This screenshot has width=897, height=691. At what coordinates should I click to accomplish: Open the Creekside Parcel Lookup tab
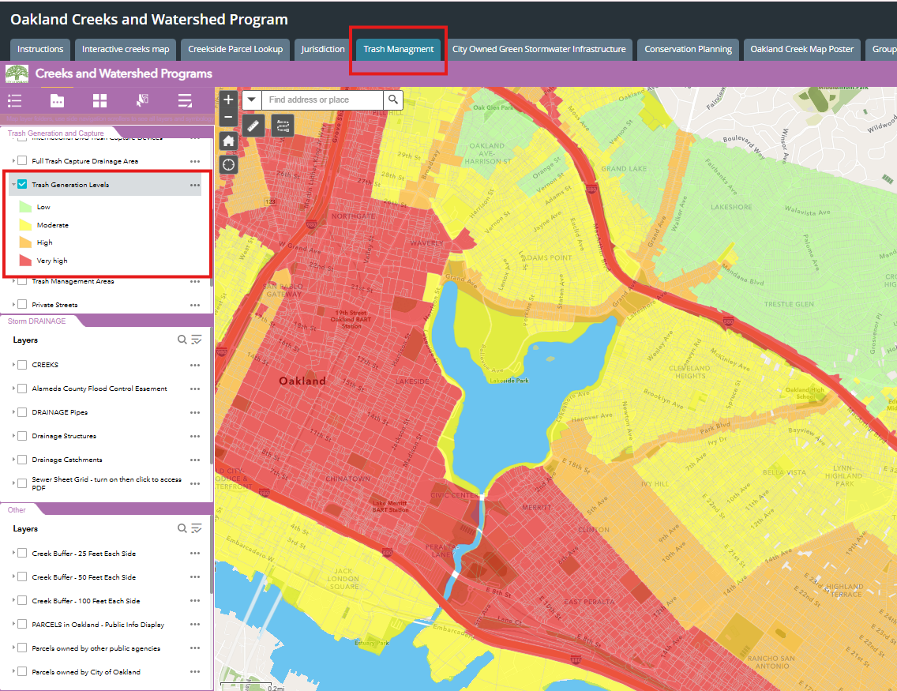[235, 49]
